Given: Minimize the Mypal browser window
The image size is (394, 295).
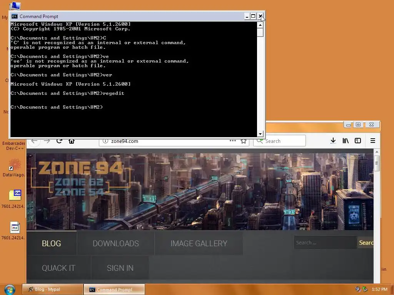Looking at the screenshot, I should pyautogui.click(x=348, y=124).
